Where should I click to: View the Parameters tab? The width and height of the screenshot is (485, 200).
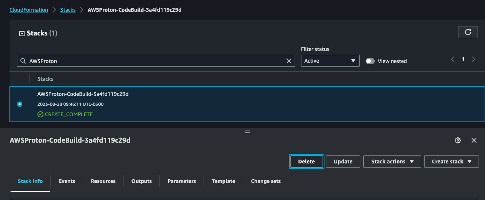182,181
